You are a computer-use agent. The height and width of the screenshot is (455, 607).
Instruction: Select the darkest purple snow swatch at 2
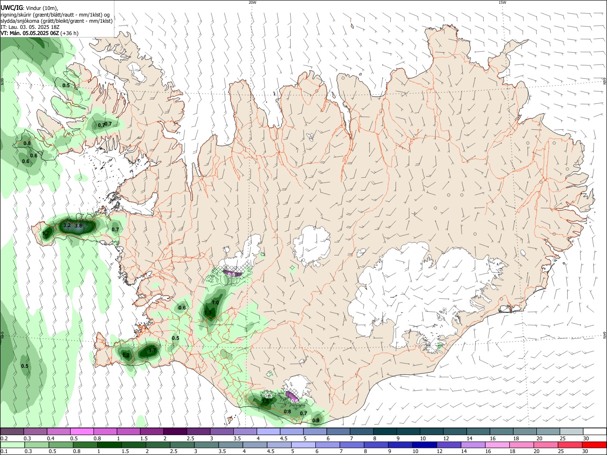coord(175,432)
